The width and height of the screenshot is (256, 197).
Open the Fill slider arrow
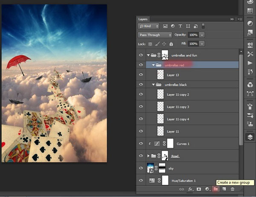[x=202, y=44]
